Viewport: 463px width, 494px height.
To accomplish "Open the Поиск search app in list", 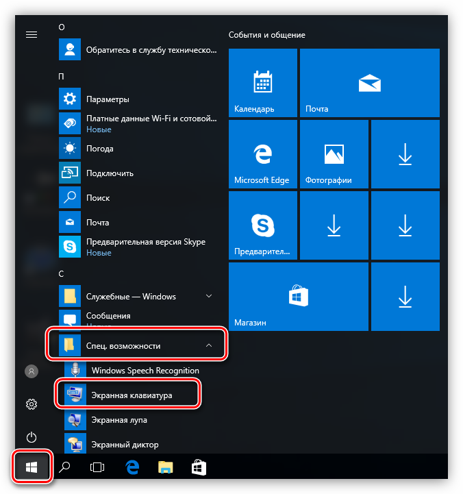I will pos(138,197).
